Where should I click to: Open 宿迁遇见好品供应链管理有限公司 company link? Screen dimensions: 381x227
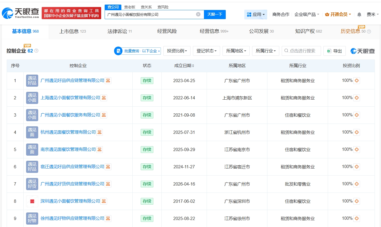pyautogui.click(x=72, y=167)
